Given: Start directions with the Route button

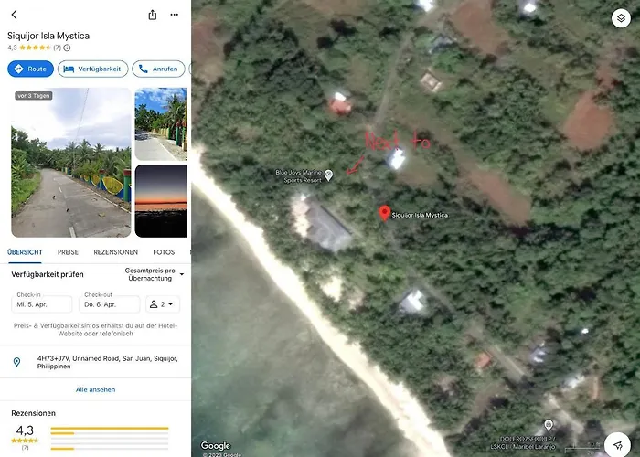Looking at the screenshot, I should pyautogui.click(x=30, y=69).
